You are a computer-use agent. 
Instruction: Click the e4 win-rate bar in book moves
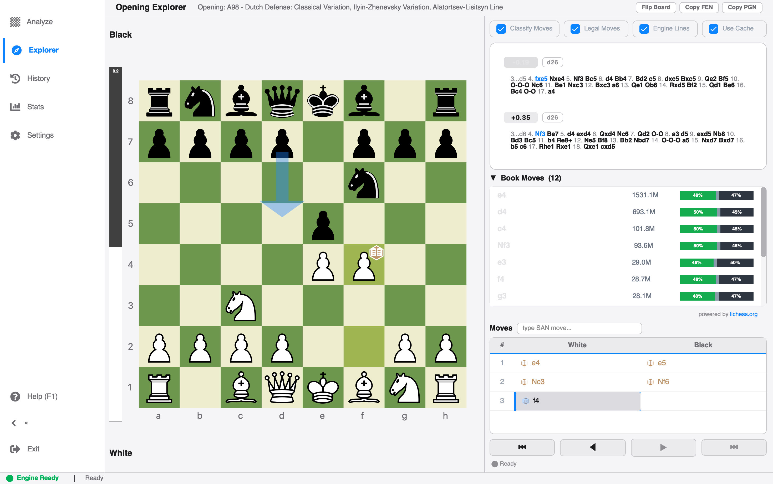716,195
